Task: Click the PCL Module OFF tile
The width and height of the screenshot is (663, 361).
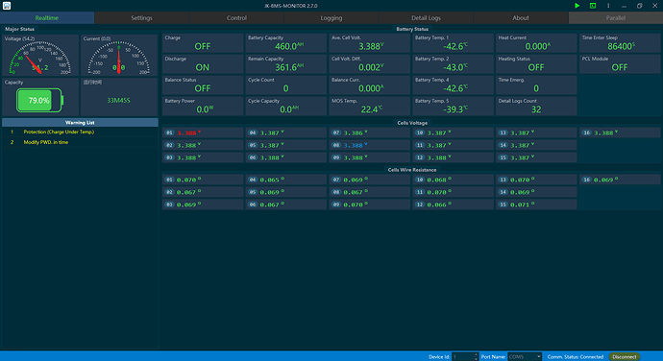Action: pyautogui.click(x=620, y=64)
